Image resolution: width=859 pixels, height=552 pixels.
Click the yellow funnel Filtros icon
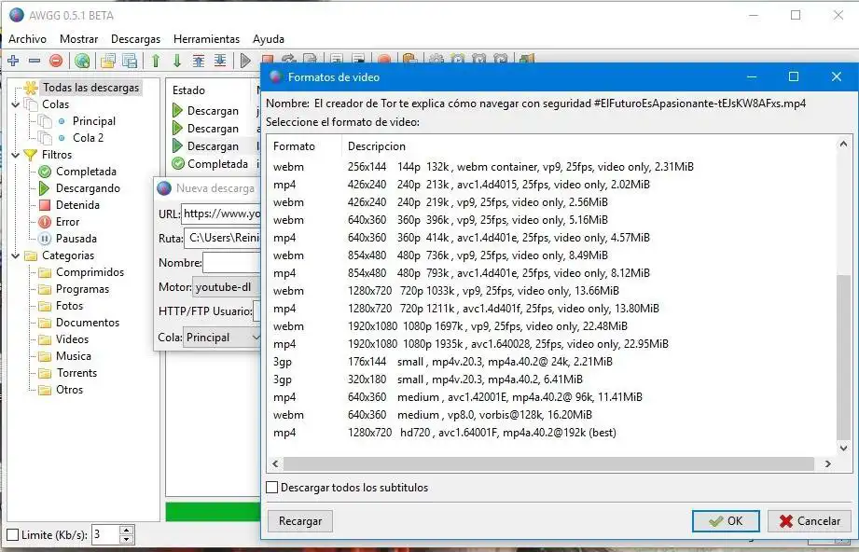coord(31,155)
